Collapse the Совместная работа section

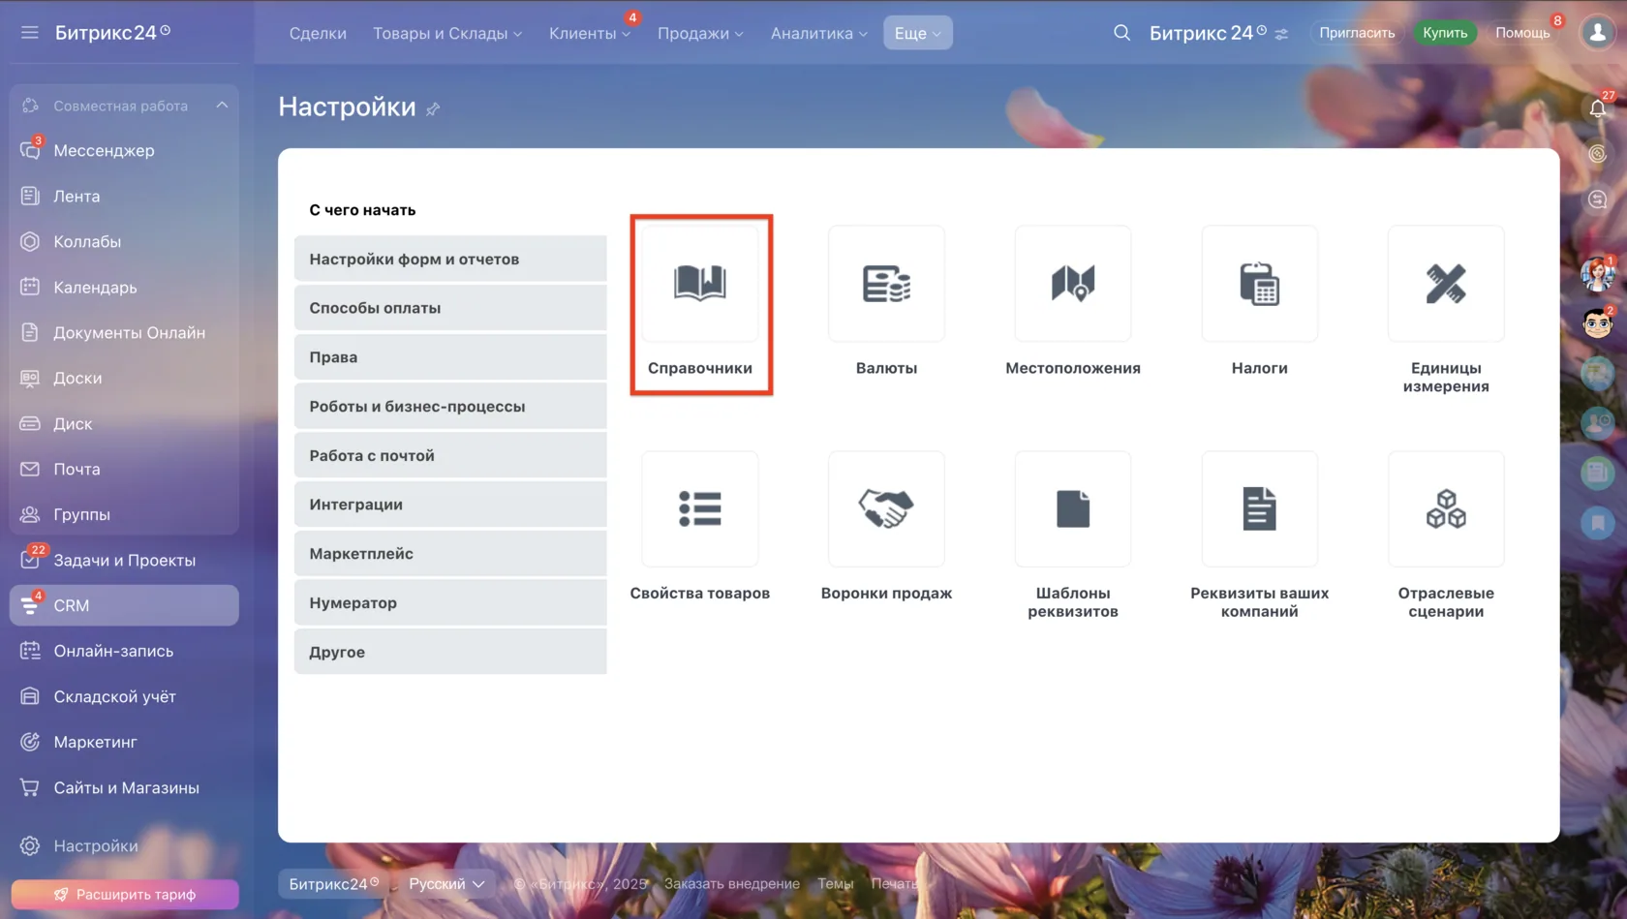click(222, 105)
